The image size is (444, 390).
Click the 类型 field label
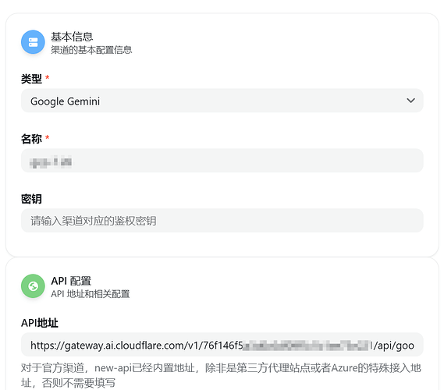(31, 79)
